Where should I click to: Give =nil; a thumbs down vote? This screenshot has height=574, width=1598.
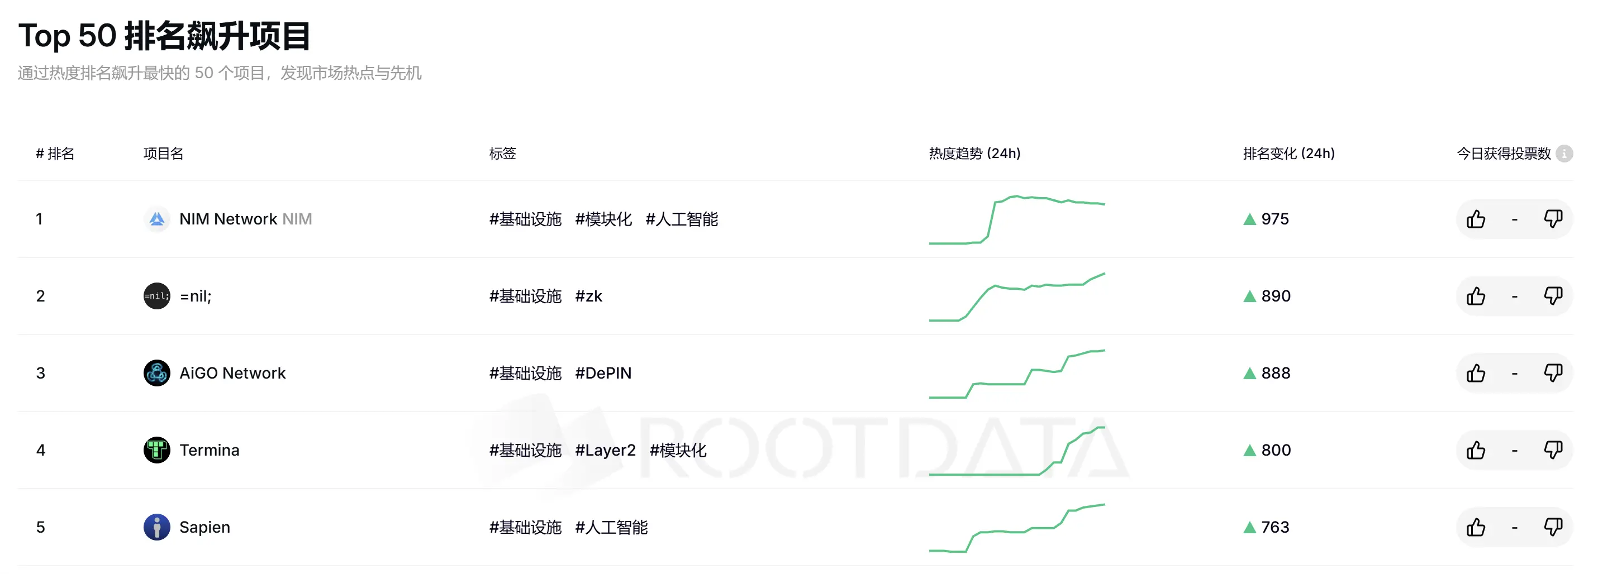click(1553, 296)
